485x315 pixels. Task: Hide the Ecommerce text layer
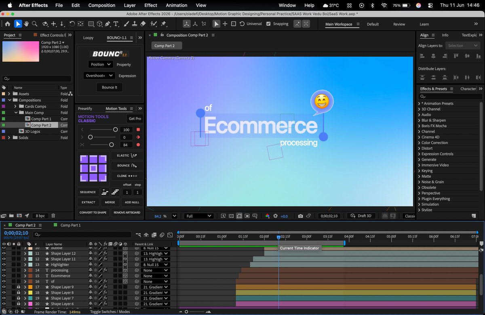pos(4,276)
